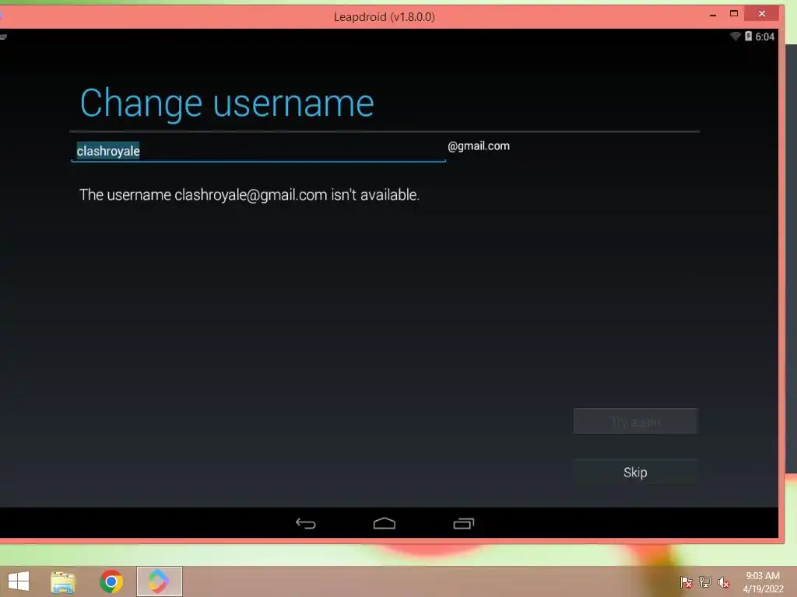Open the Action Center flag icon
This screenshot has width=797, height=597.
pos(686,582)
